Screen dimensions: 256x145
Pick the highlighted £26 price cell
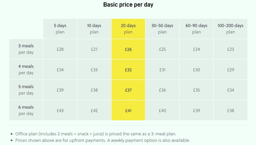(x=128, y=49)
